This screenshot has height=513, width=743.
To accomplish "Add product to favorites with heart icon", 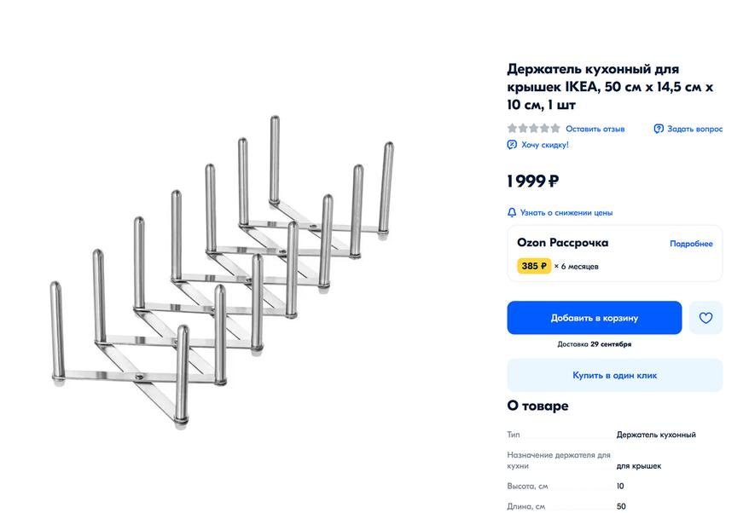I will pos(705,318).
